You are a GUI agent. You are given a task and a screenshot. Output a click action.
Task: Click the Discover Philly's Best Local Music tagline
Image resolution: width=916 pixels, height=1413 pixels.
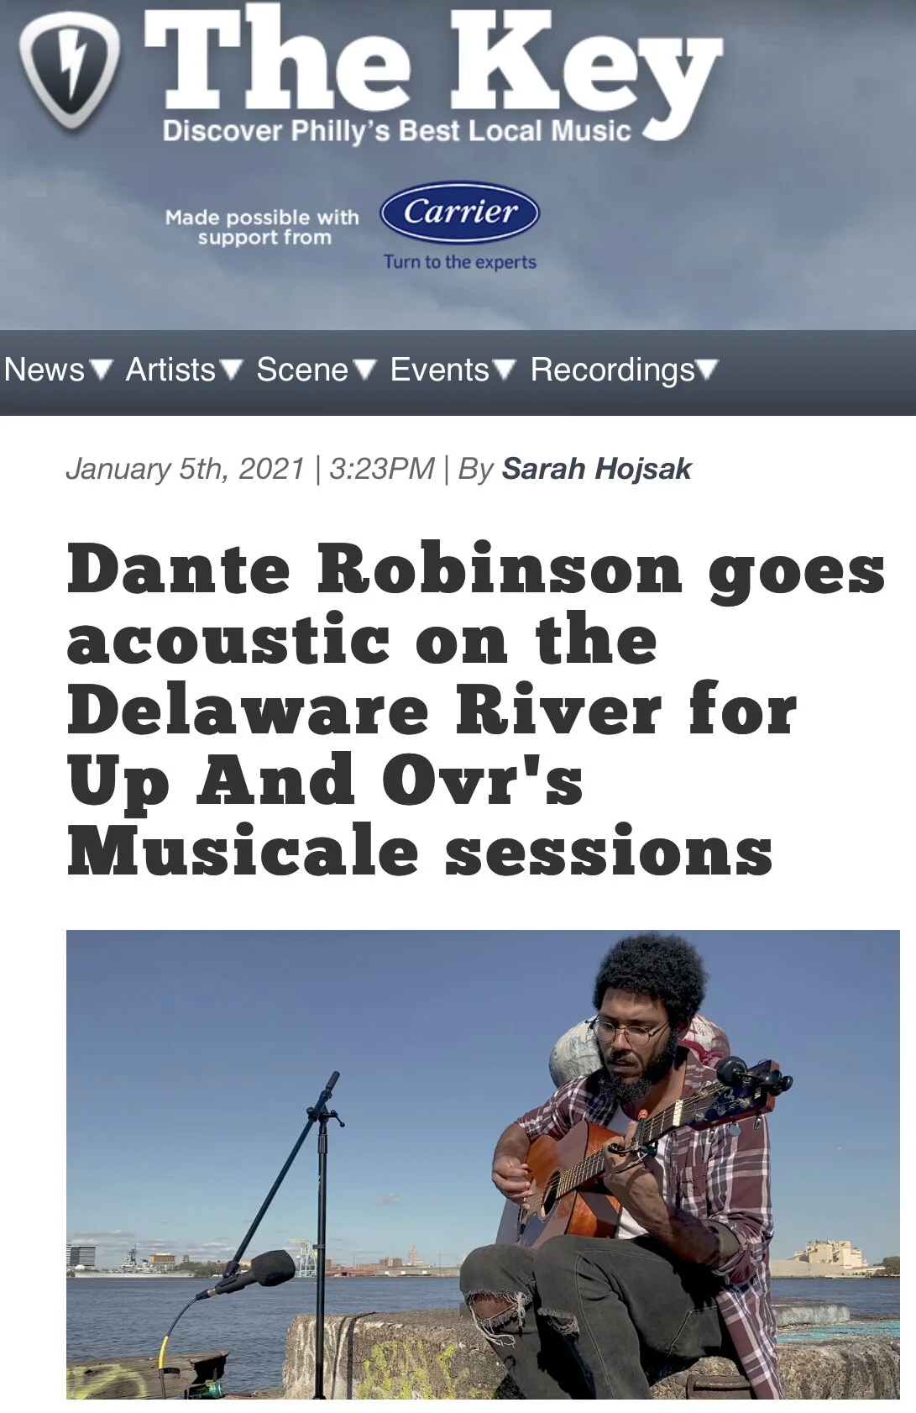point(396,131)
